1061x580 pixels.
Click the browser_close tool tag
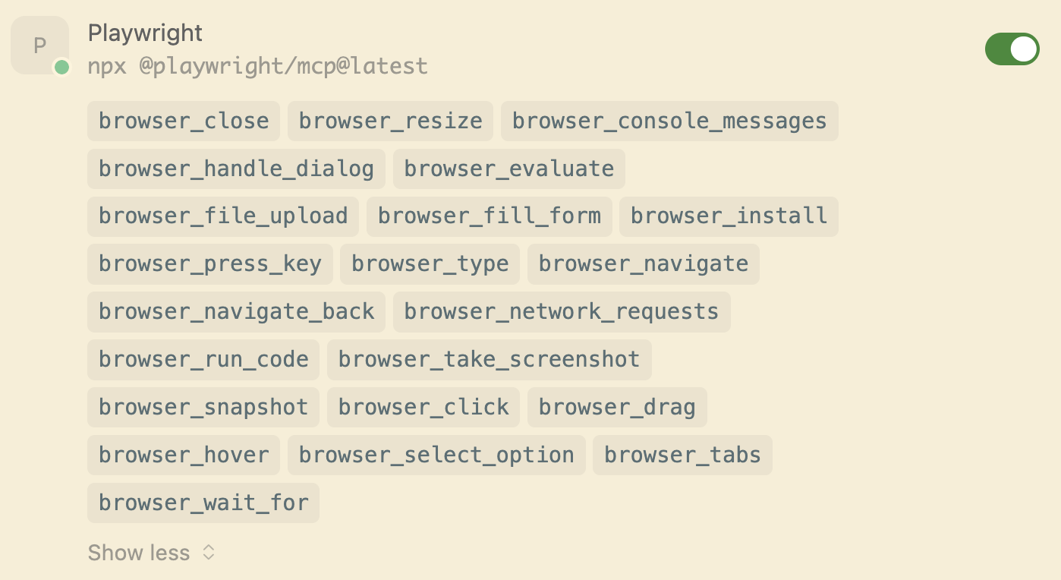pos(184,121)
